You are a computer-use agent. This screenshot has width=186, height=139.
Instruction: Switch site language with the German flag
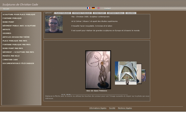click(x=93, y=8)
